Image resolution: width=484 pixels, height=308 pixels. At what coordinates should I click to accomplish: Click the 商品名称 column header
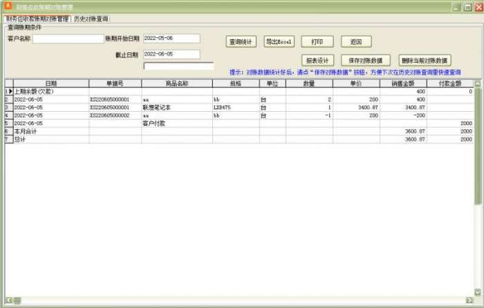coord(177,84)
